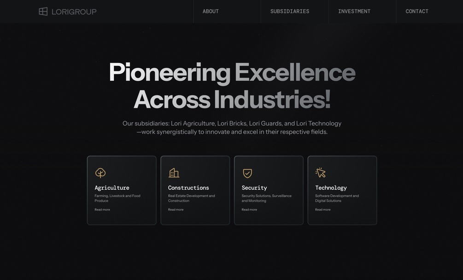The height and width of the screenshot is (280, 463).
Task: Click Read more under Technology
Action: (323, 209)
